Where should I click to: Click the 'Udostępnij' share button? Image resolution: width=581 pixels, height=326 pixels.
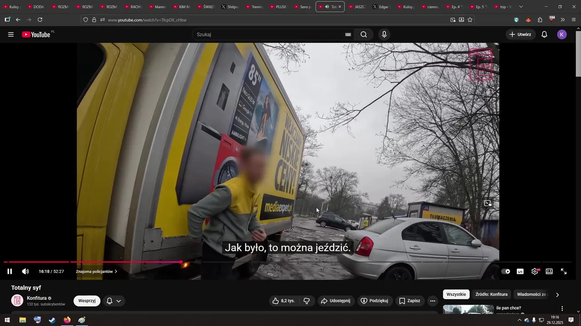335,301
